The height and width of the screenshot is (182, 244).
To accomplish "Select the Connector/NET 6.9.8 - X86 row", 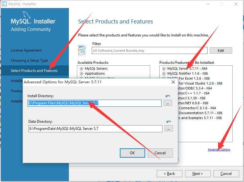I will (x=193, y=103).
